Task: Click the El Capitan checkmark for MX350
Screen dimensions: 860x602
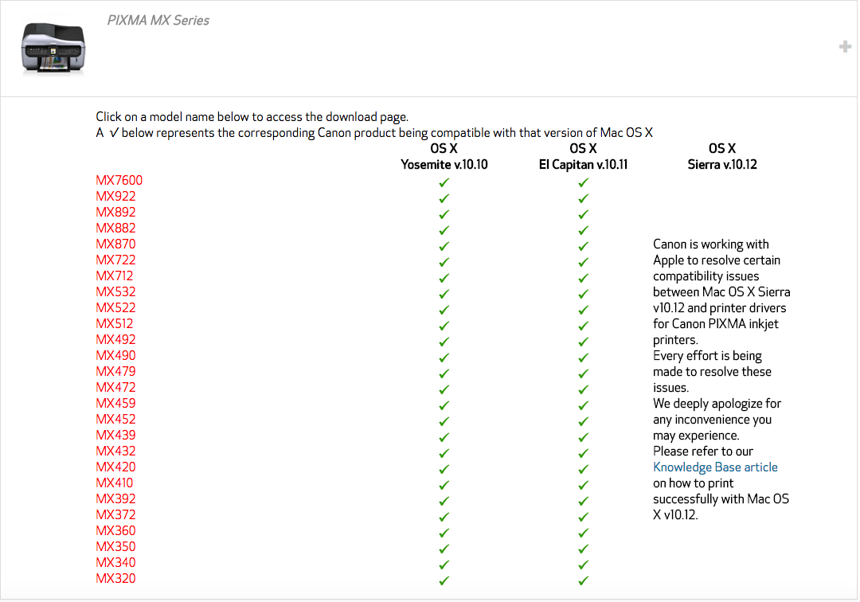Action: pyautogui.click(x=583, y=548)
